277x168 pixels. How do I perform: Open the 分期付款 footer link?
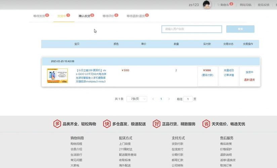tap(177, 155)
